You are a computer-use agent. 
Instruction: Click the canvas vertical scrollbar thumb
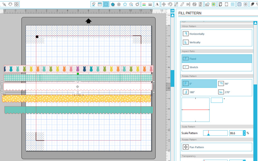pyautogui.click(x=173, y=78)
